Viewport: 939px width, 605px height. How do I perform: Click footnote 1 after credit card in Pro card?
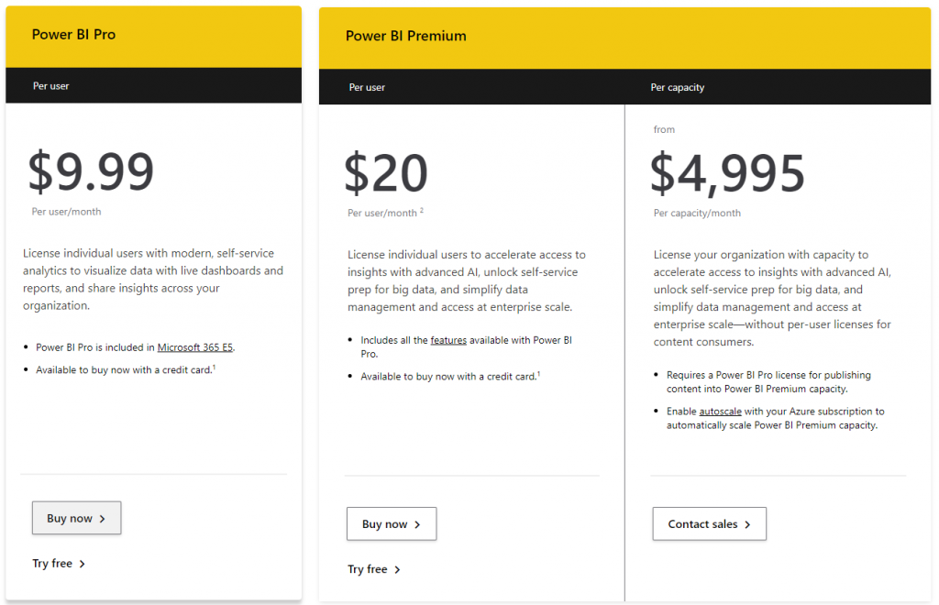(x=214, y=368)
